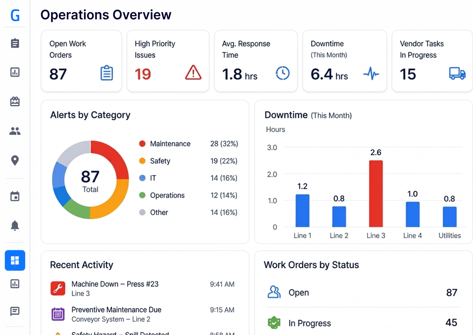Image resolution: width=473 pixels, height=335 pixels.
Task: Open the Avg. Response Time 1.8 hrs card
Action: [256, 61]
